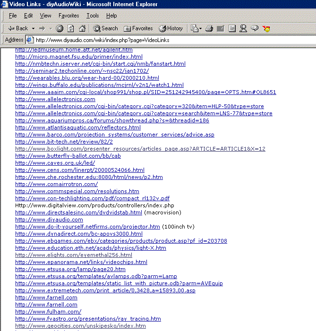Open the Favorites menu
This screenshot has height=331, width=316.
click(x=69, y=16)
